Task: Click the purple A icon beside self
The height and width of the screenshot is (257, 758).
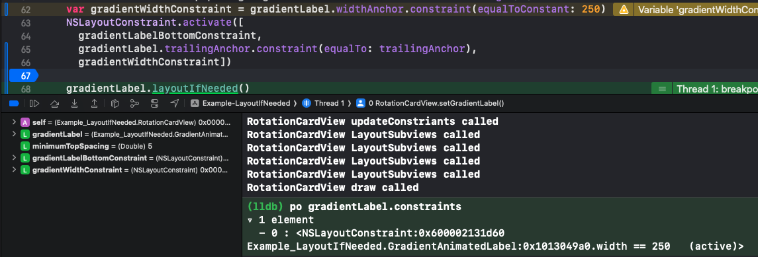Action: 25,122
